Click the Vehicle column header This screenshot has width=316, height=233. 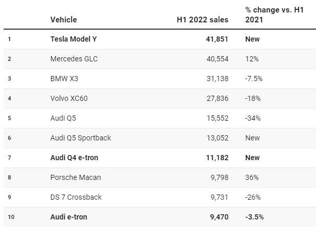coord(64,20)
